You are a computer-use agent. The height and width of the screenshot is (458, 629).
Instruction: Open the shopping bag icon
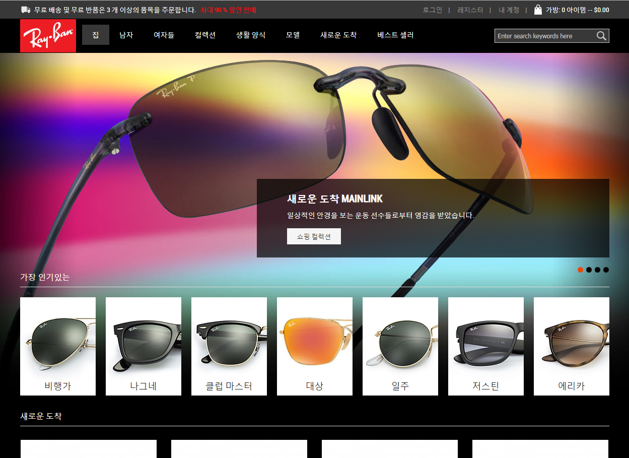[538, 10]
